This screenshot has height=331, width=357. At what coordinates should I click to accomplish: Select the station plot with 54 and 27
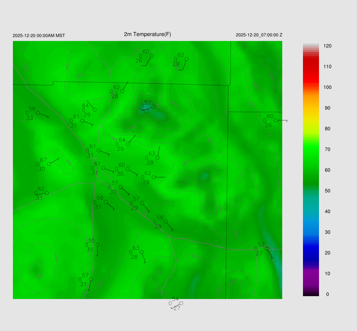tap(181, 303)
